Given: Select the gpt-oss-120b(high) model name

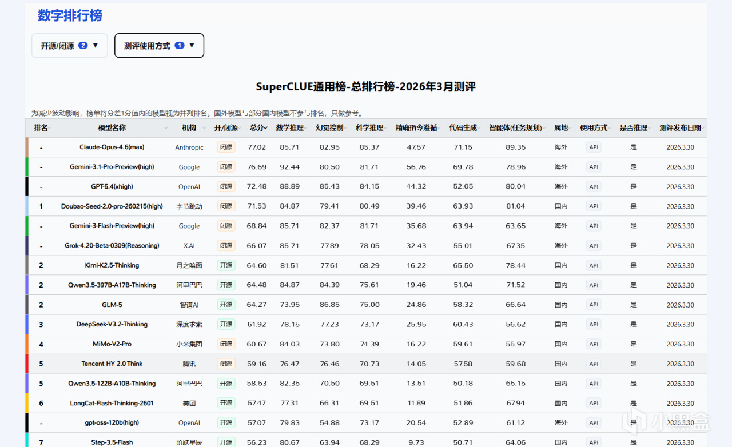Looking at the screenshot, I should [112, 423].
